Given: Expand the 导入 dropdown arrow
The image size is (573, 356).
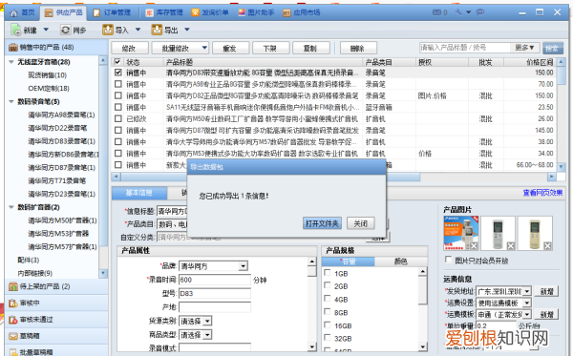Looking at the screenshot, I should click(x=138, y=30).
